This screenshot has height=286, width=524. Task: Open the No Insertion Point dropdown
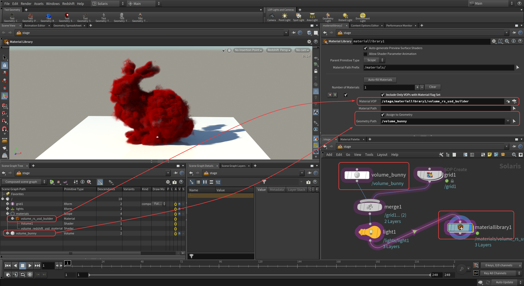(248, 50)
